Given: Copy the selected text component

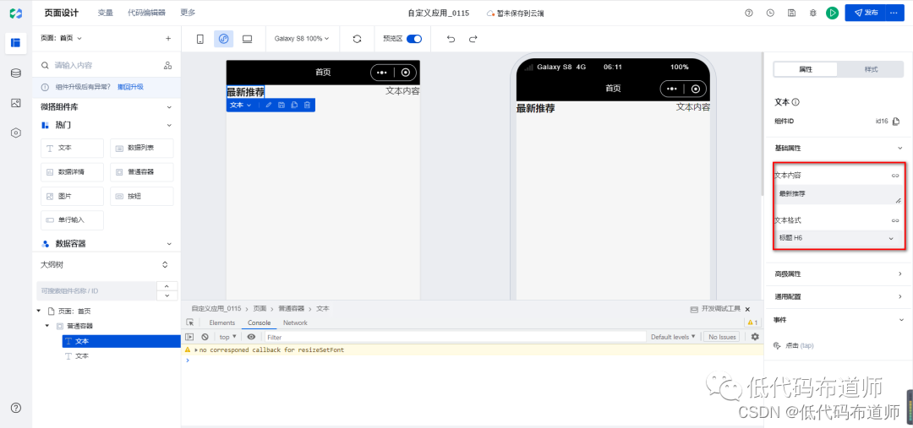Looking at the screenshot, I should 294,106.
